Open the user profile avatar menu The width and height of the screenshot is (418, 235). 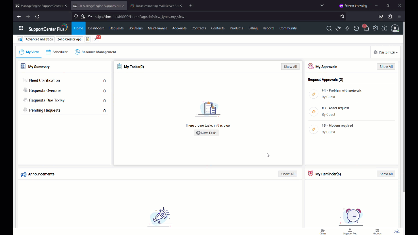tap(395, 28)
